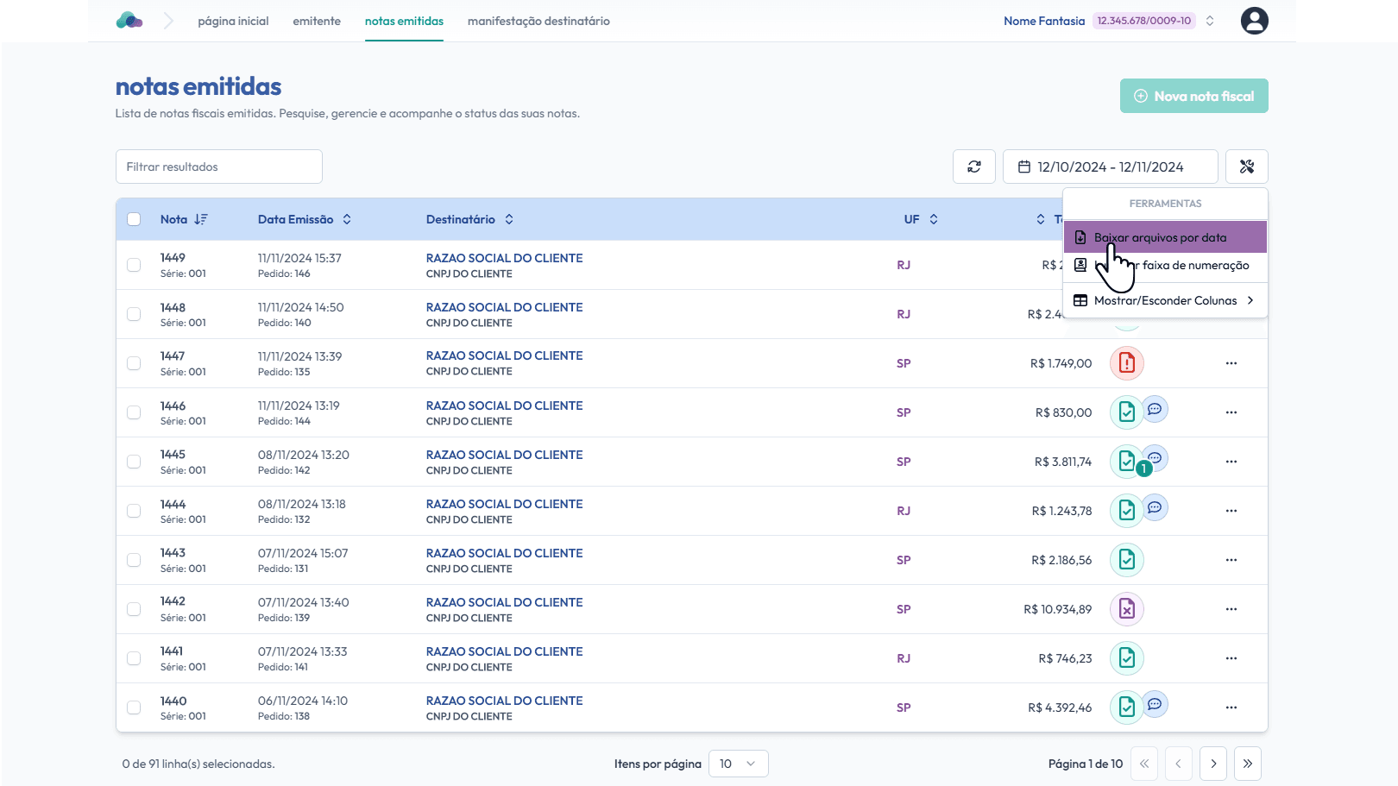Open the 'Itens por página' dropdown
The width and height of the screenshot is (1398, 786).
738,763
